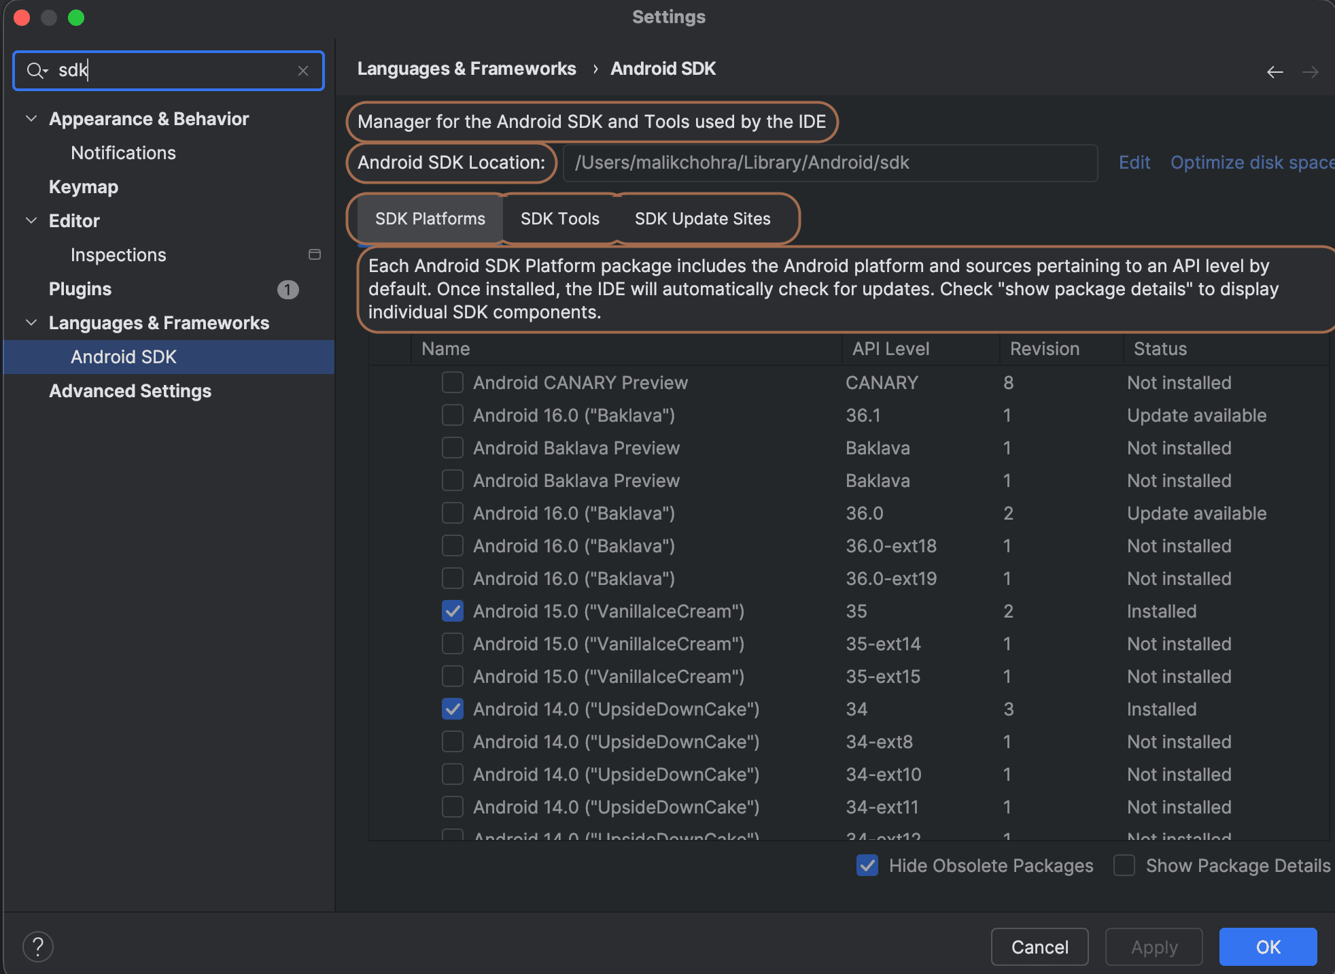This screenshot has height=974, width=1335.
Task: Open Inspections settings
Action: click(x=118, y=255)
